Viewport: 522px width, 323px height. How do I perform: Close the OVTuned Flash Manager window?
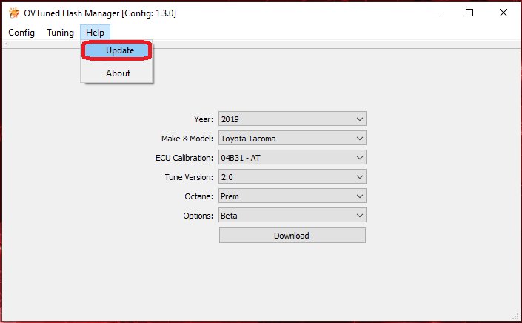tap(503, 13)
